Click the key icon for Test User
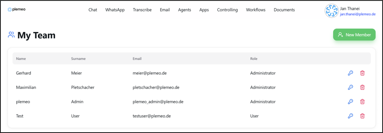Viewport: 383px width, 133px height. 350,116
